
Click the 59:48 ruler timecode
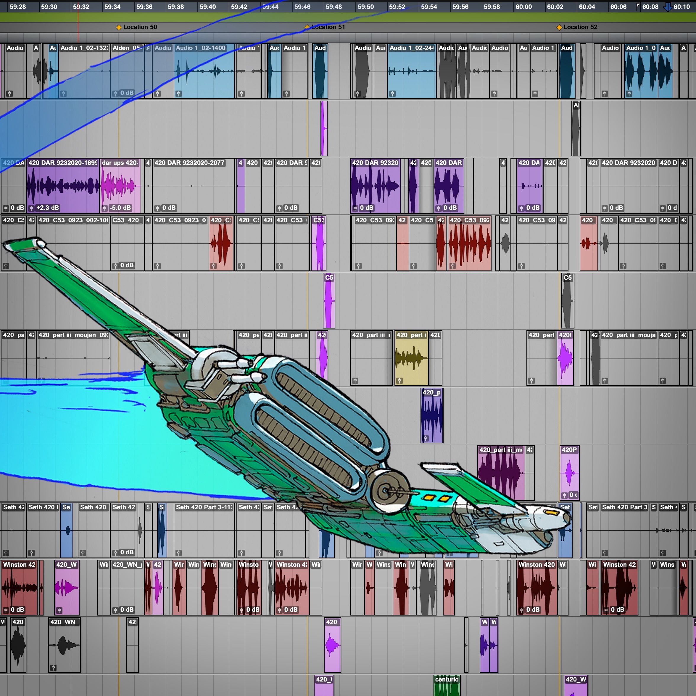coord(333,7)
